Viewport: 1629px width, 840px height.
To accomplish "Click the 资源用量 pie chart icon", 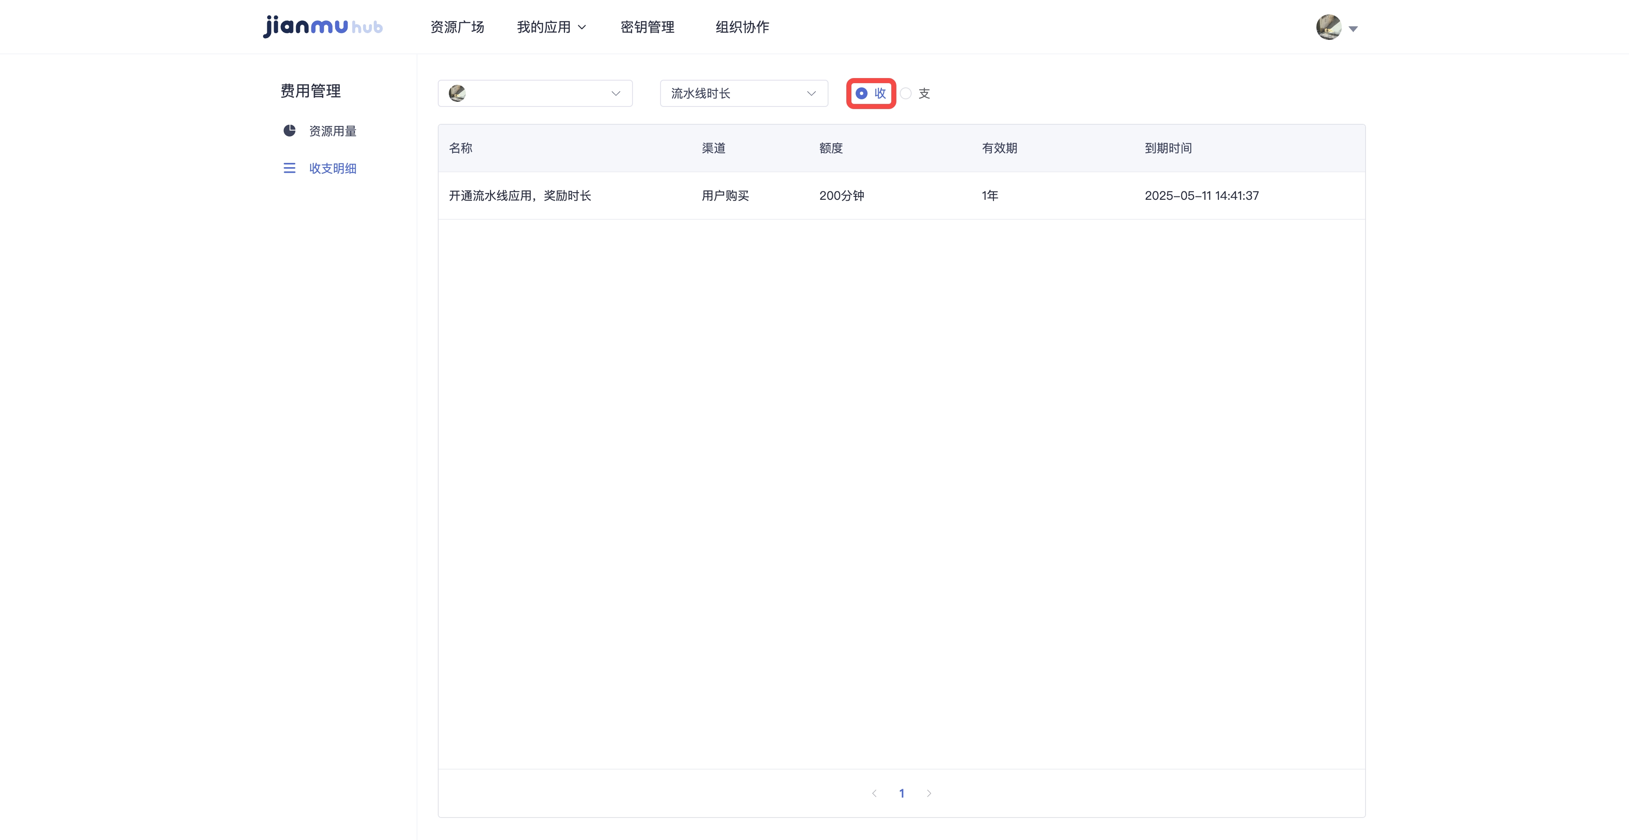I will 290,131.
